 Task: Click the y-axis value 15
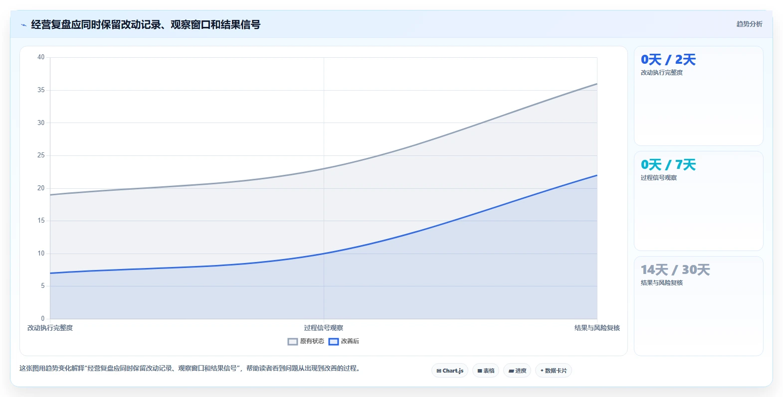click(x=41, y=221)
